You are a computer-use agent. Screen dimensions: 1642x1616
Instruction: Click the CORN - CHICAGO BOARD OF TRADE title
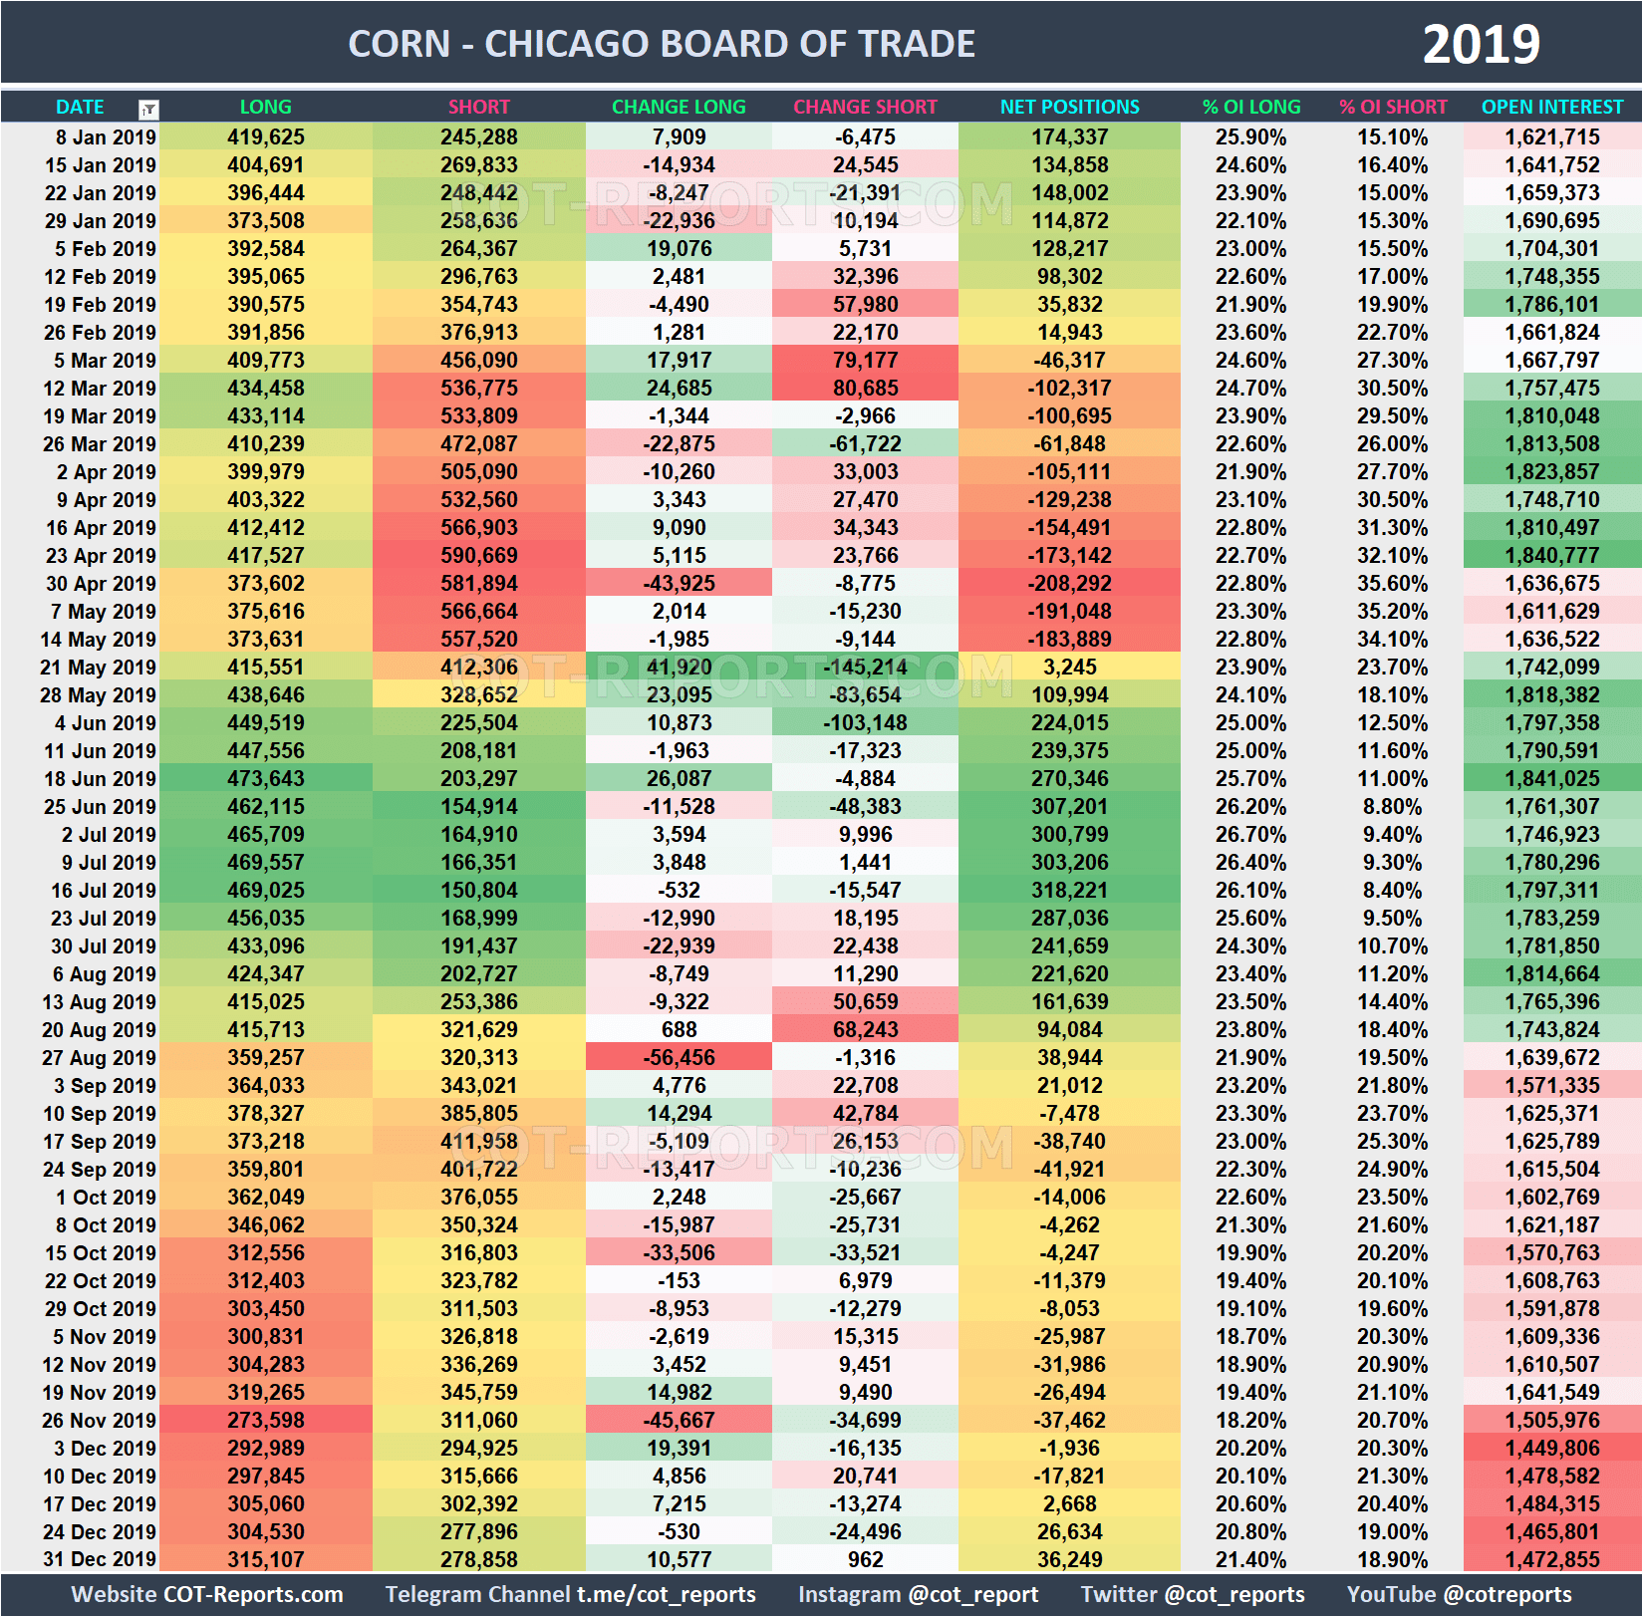click(x=661, y=43)
